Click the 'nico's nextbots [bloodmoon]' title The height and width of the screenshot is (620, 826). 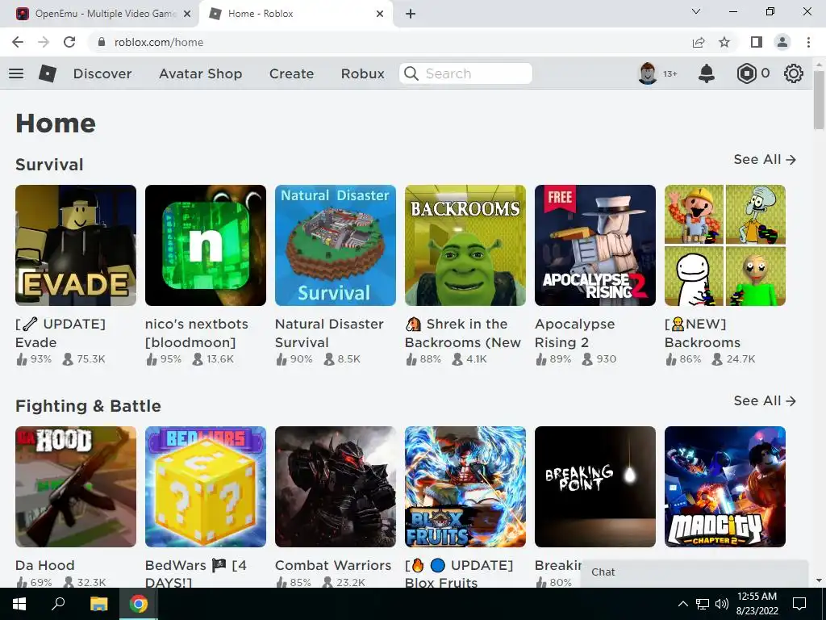(197, 333)
